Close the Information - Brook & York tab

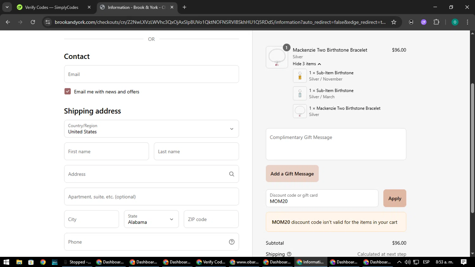pyautogui.click(x=172, y=7)
